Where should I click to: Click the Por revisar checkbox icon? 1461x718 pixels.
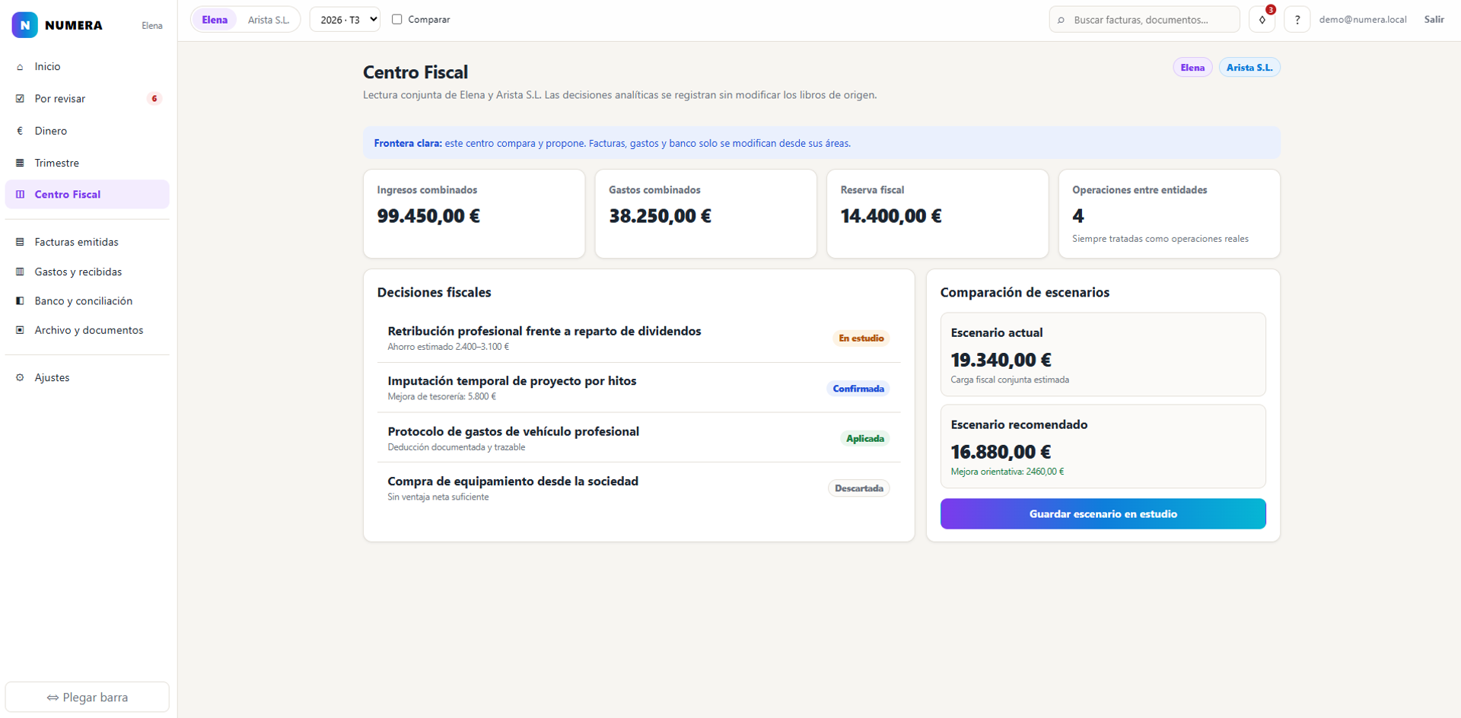20,99
